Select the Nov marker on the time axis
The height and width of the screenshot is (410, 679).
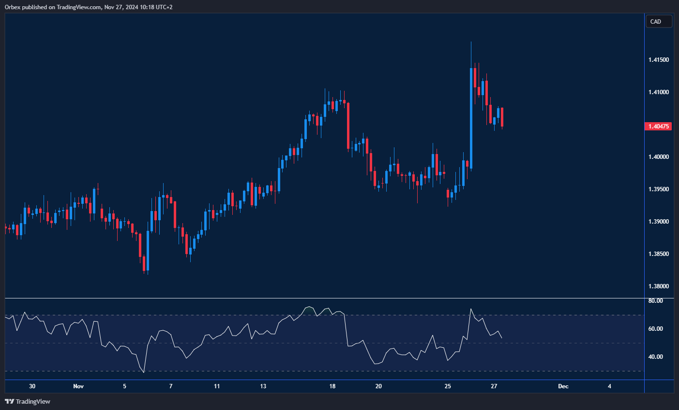[78, 386]
